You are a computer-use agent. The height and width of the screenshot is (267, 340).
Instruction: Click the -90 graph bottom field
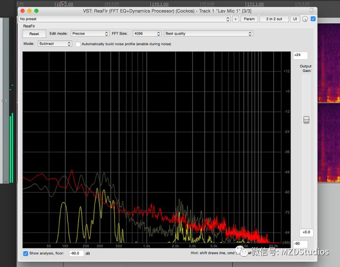[300, 244]
